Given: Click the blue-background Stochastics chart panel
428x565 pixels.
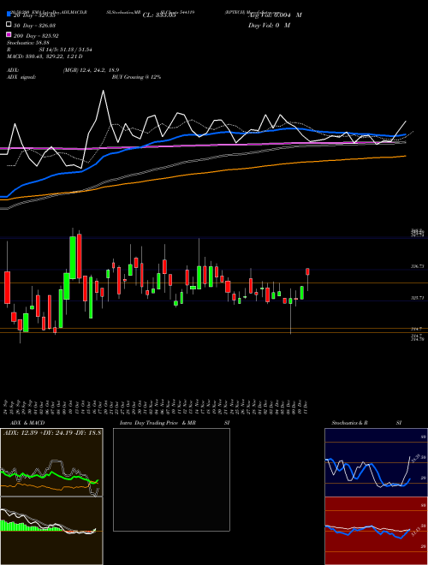Looking at the screenshot, I should coord(376,462).
